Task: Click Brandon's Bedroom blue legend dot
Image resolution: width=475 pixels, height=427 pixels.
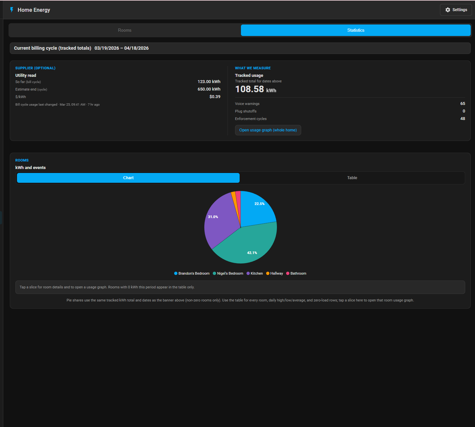Action: click(176, 273)
